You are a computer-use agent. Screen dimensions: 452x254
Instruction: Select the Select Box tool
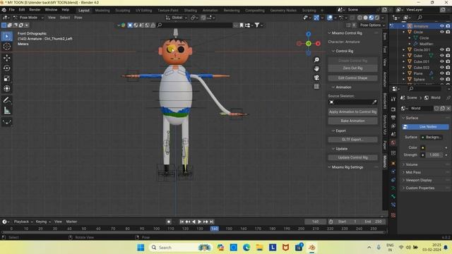7,36
